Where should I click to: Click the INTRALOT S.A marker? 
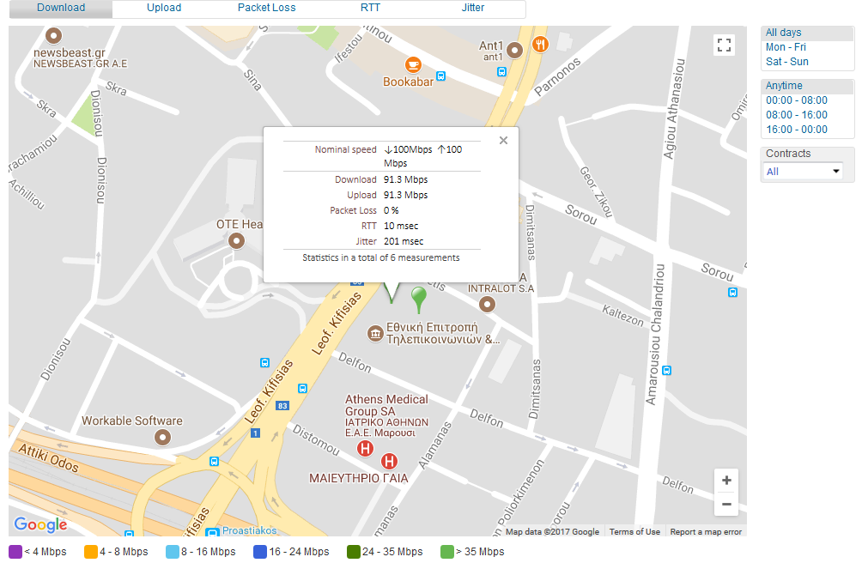(x=487, y=304)
